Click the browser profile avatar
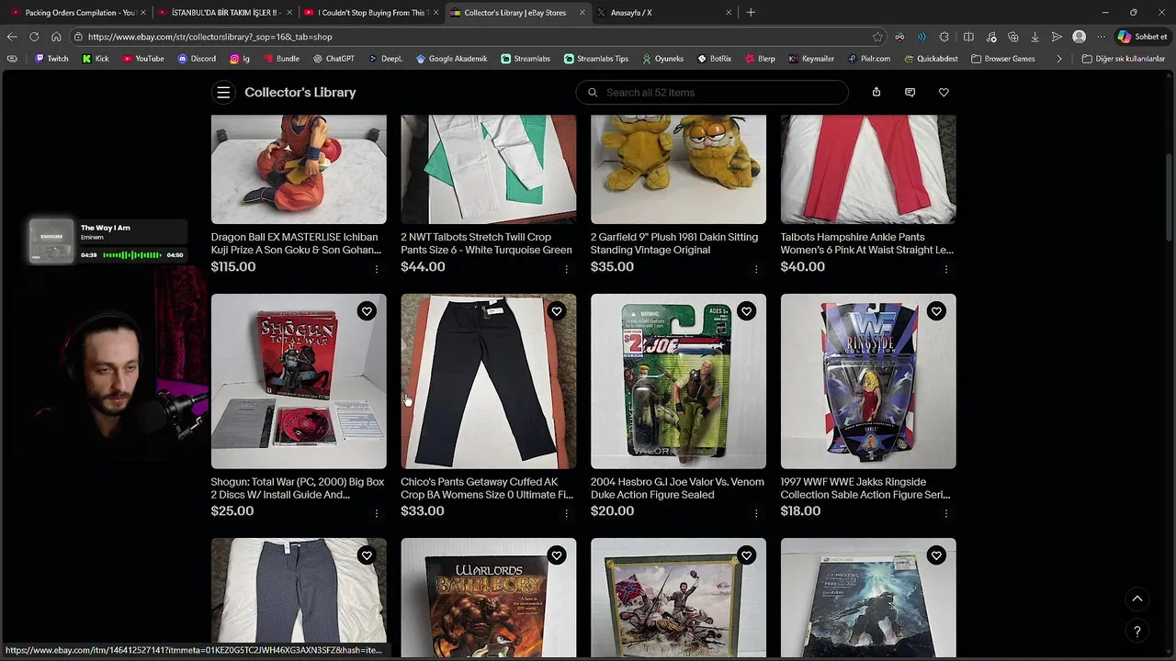Image resolution: width=1176 pixels, height=661 pixels. pos(1080,37)
